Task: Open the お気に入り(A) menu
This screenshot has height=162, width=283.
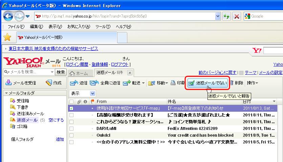Action: (x=79, y=27)
